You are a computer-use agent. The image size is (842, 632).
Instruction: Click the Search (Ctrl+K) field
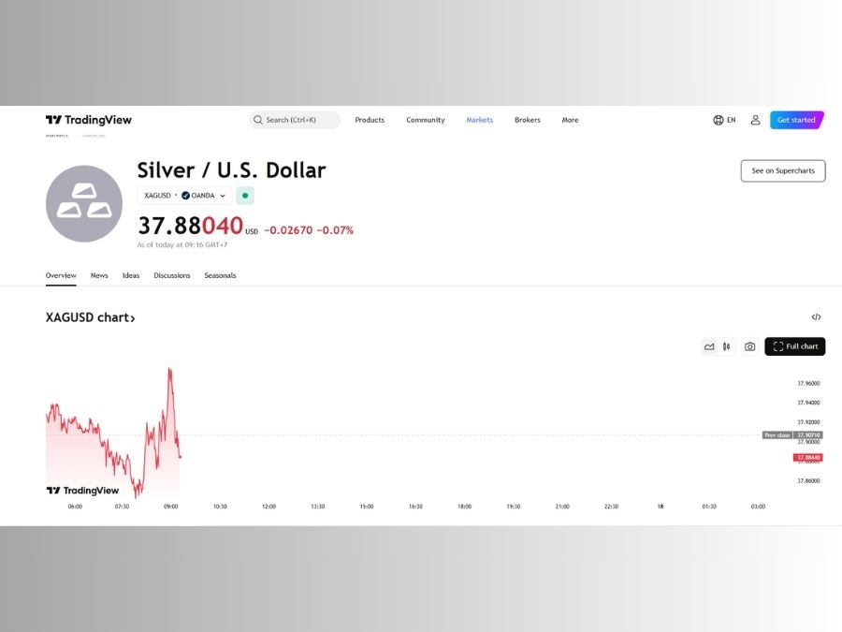click(295, 120)
